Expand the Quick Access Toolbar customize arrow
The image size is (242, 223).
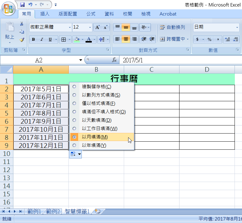coord(56,5)
